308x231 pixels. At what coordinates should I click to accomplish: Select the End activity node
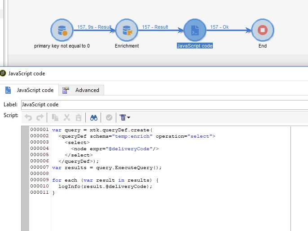point(263,30)
